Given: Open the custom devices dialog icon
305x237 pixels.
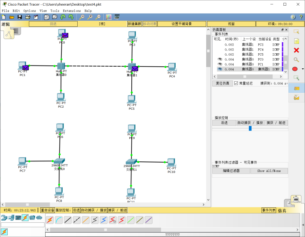Looking at the screenshot, I should point(117,17).
